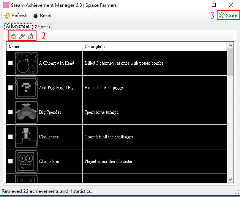
Task: Sort by the Description column header
Action: pyautogui.click(x=155, y=47)
